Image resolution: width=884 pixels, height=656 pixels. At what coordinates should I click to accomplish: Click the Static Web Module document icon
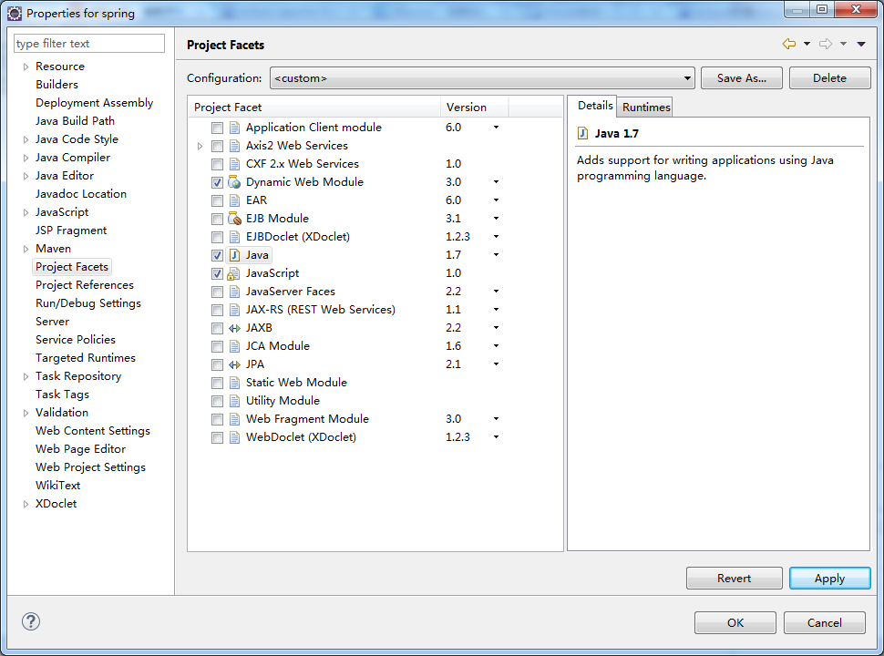pos(234,383)
